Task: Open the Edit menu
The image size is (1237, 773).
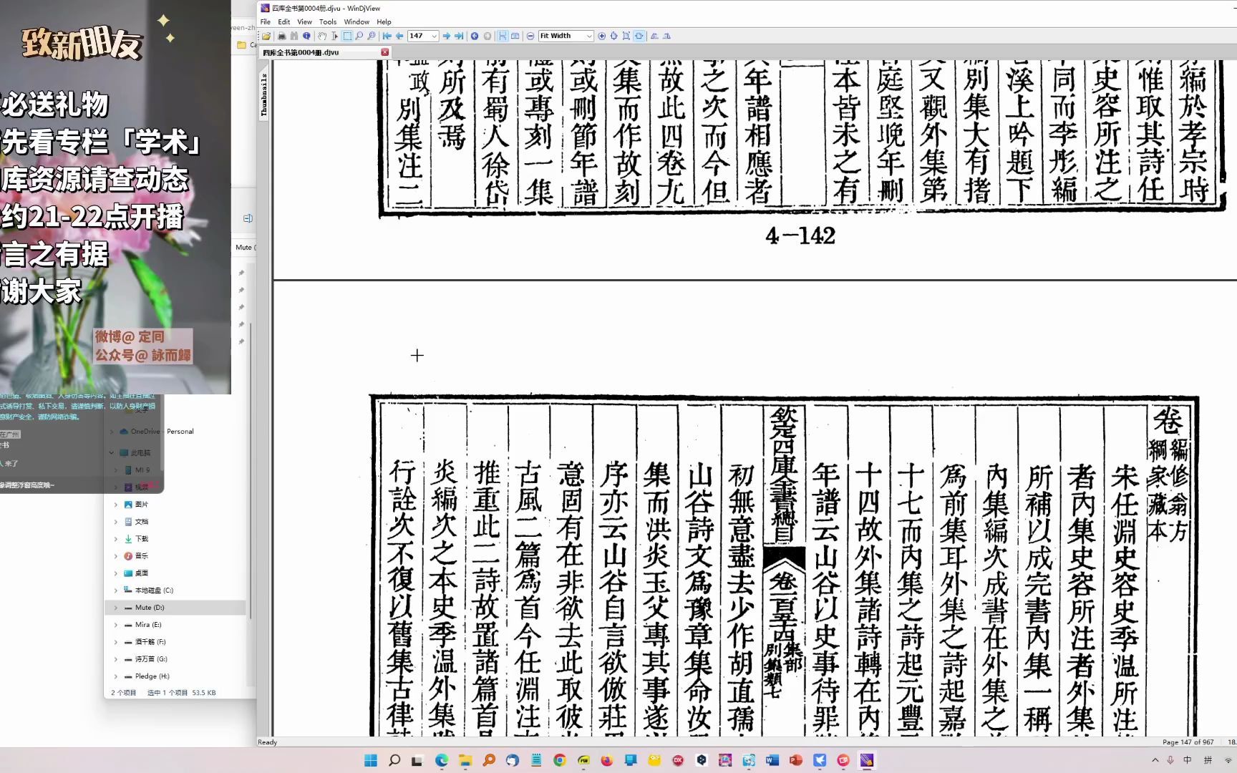Action: coord(284,21)
